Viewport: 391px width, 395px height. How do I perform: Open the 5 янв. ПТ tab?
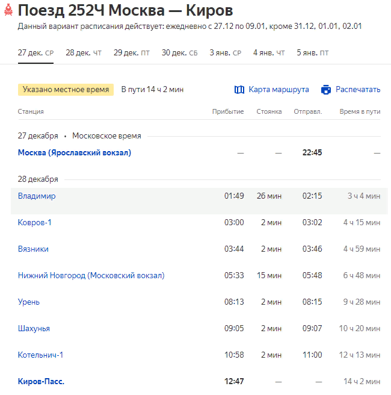click(x=312, y=53)
